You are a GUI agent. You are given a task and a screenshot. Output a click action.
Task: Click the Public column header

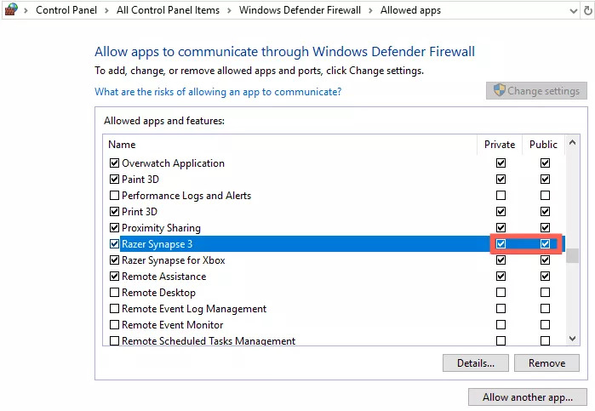(543, 145)
